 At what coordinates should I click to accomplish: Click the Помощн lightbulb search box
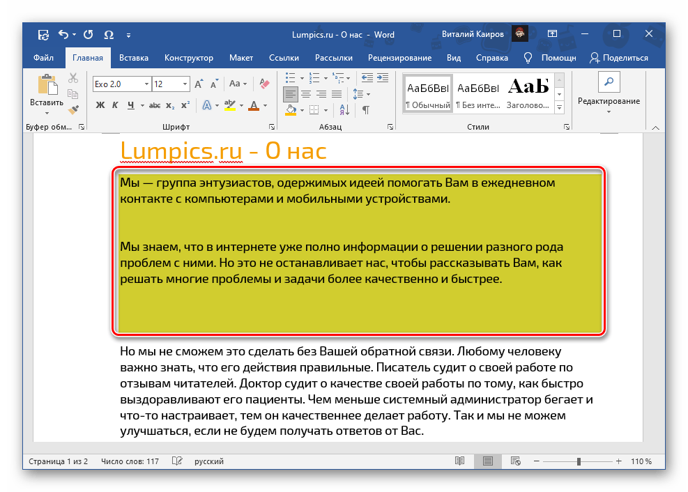click(x=550, y=58)
